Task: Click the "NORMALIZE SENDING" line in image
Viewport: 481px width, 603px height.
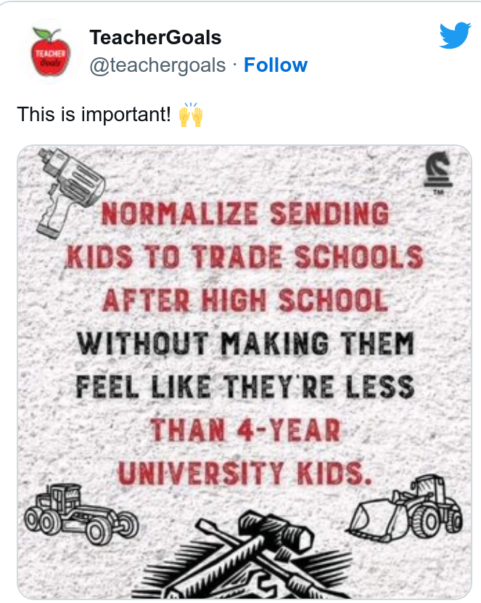Action: 244,214
